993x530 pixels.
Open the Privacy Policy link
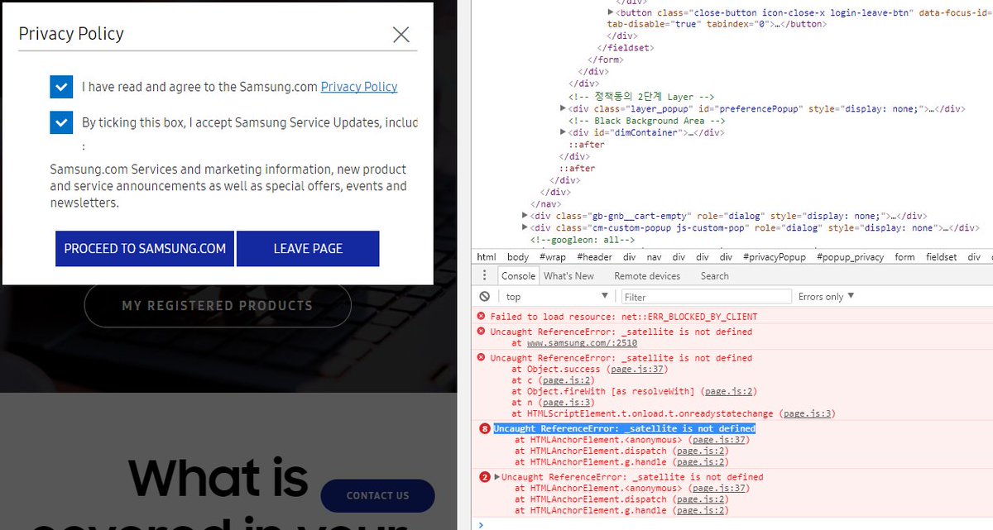(358, 86)
